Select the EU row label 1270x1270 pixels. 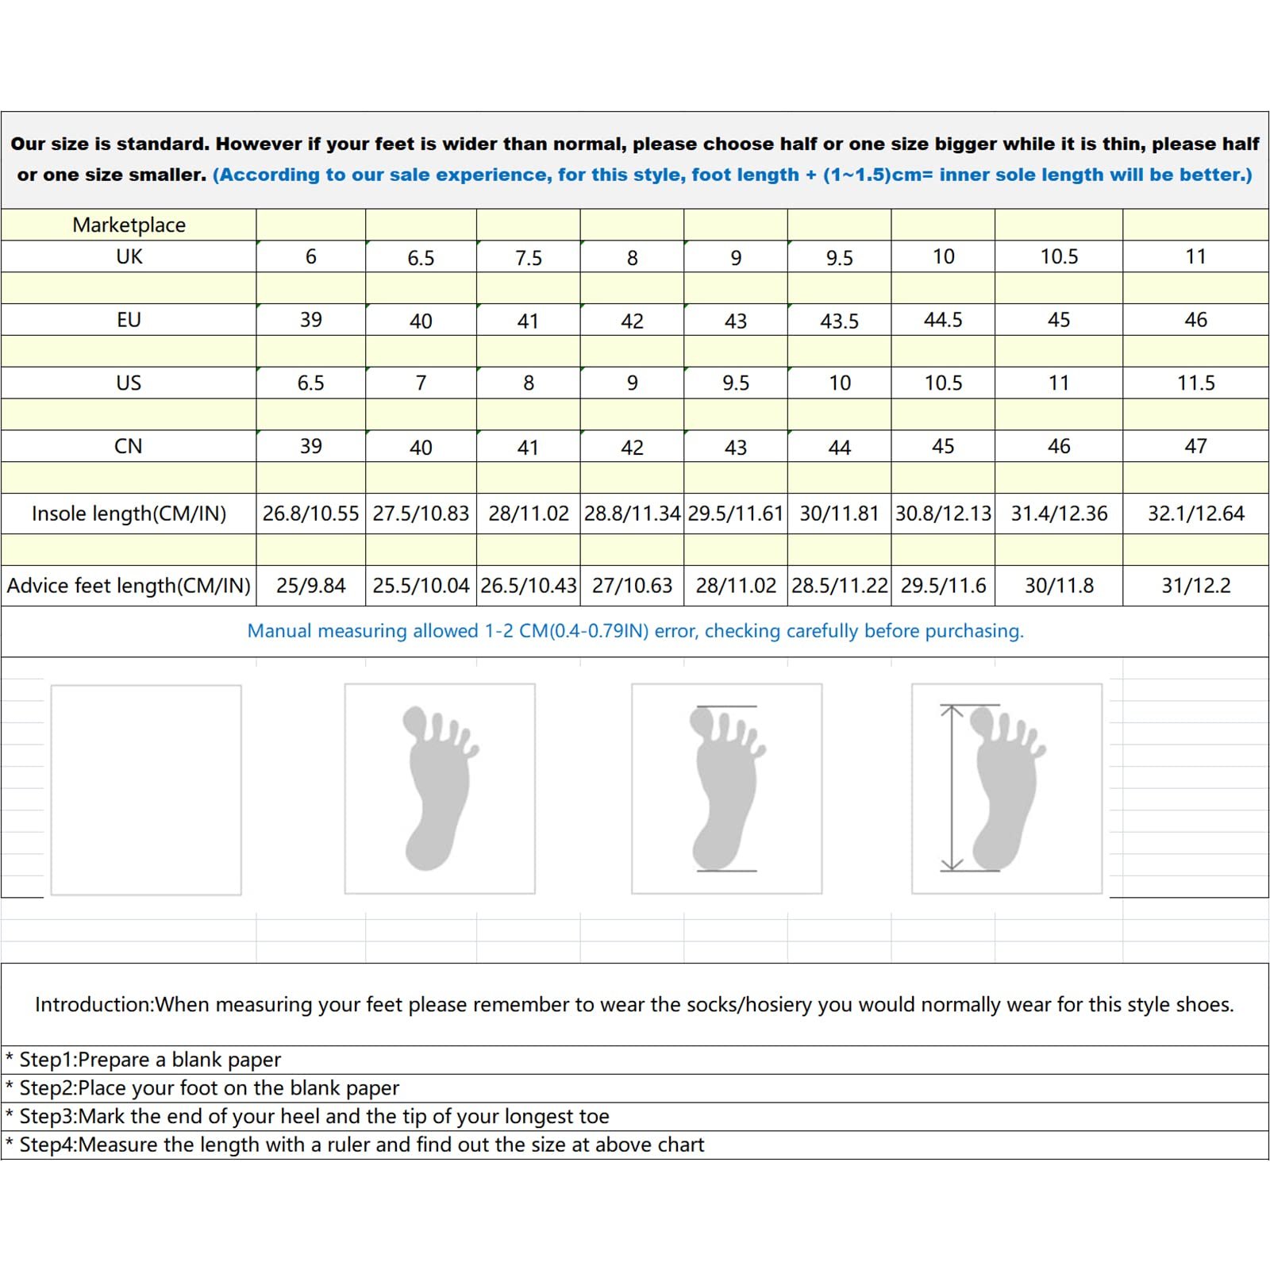(129, 320)
